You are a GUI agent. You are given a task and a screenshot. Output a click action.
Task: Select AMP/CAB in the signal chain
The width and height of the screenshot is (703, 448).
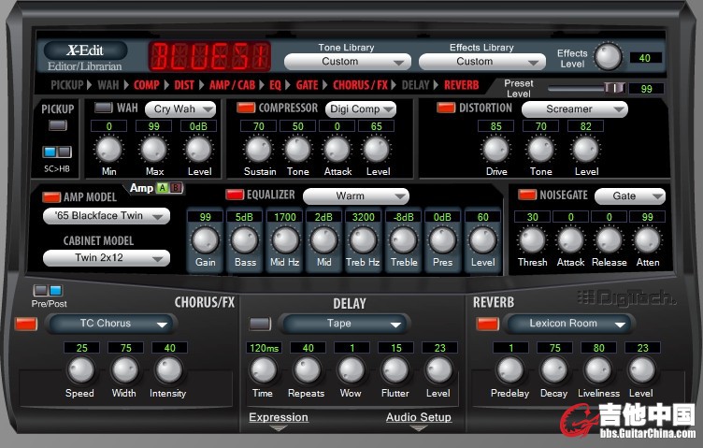pos(233,85)
